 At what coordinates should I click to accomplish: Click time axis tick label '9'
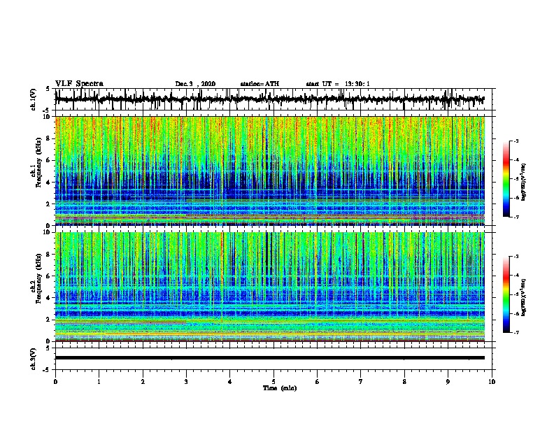point(448,382)
